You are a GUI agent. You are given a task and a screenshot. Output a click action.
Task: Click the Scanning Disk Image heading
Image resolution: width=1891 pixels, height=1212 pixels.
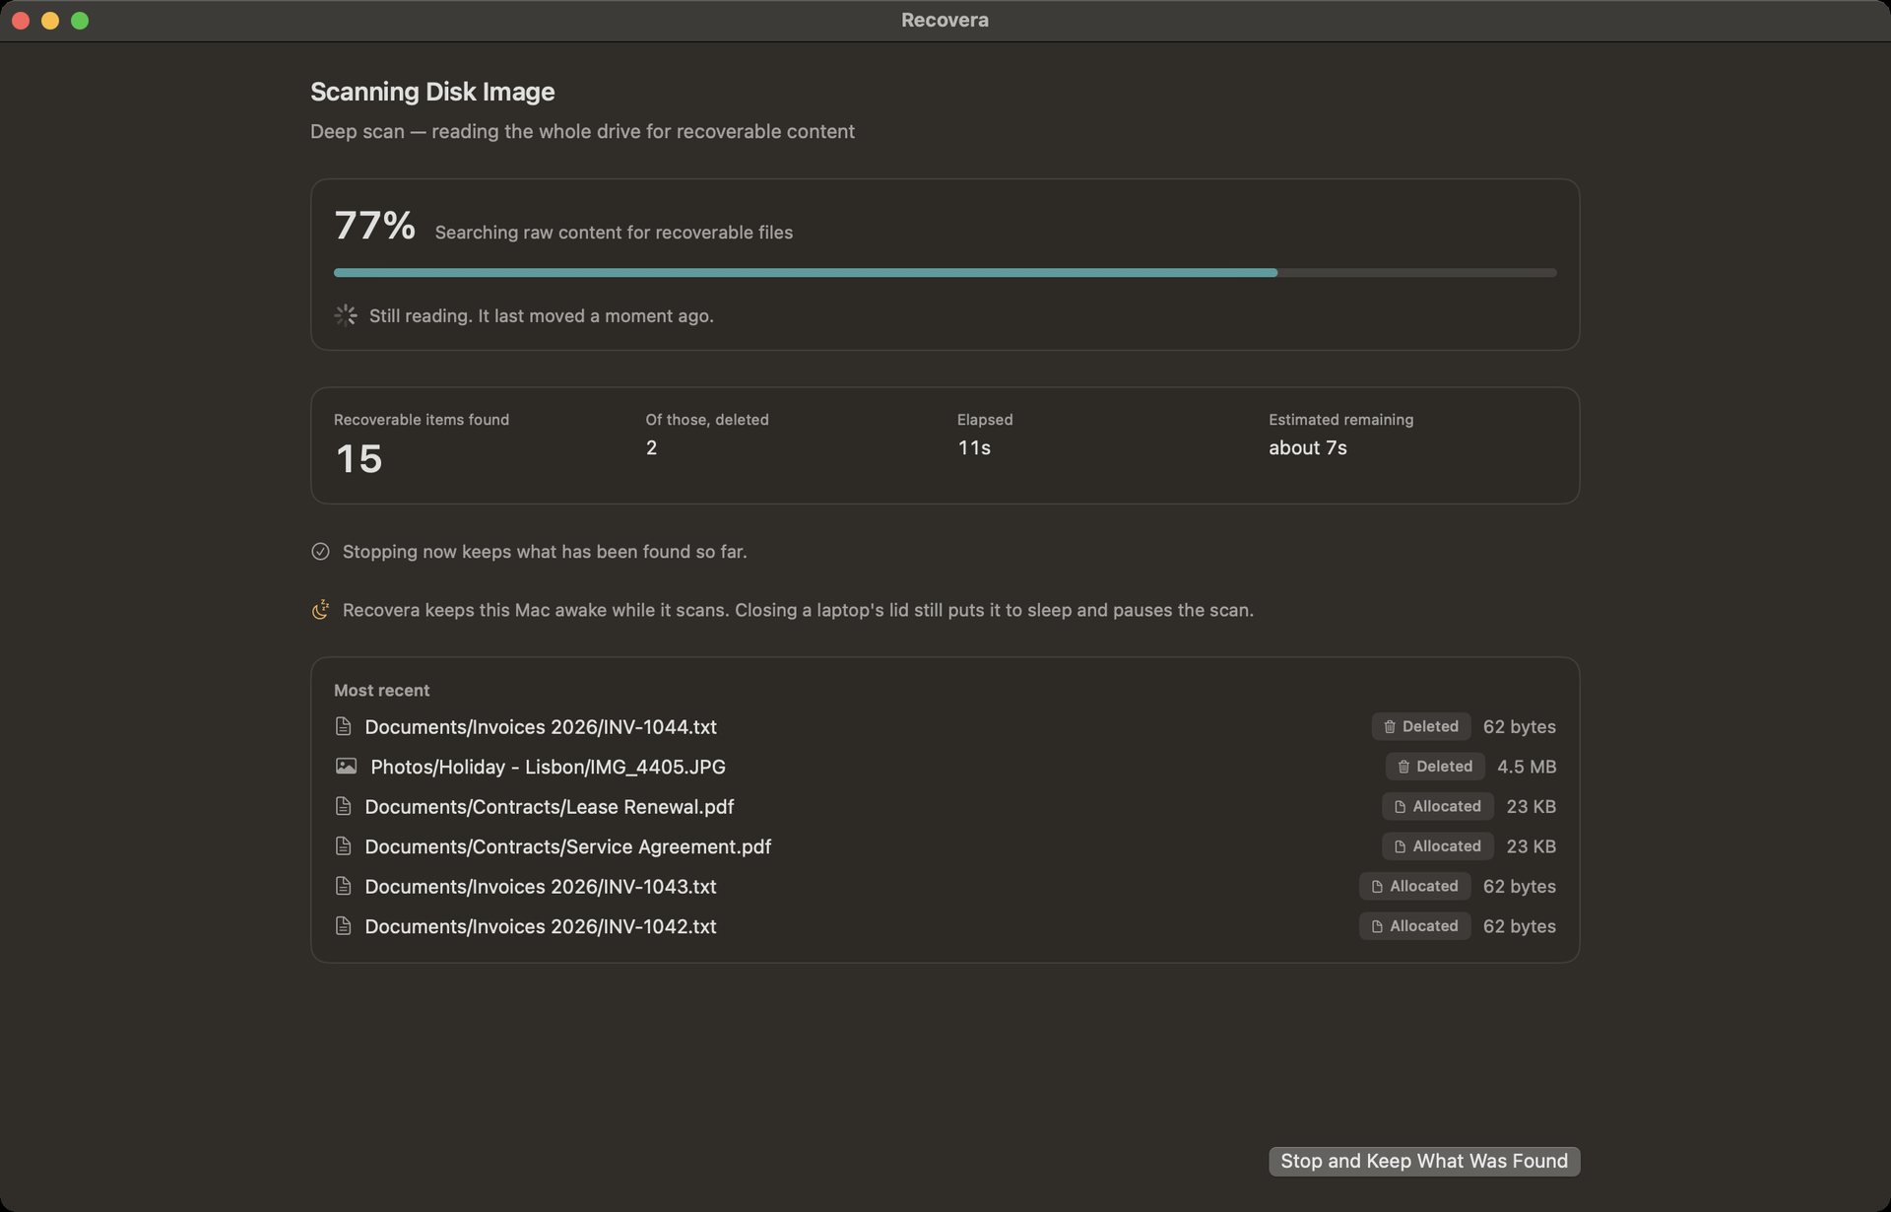click(432, 92)
